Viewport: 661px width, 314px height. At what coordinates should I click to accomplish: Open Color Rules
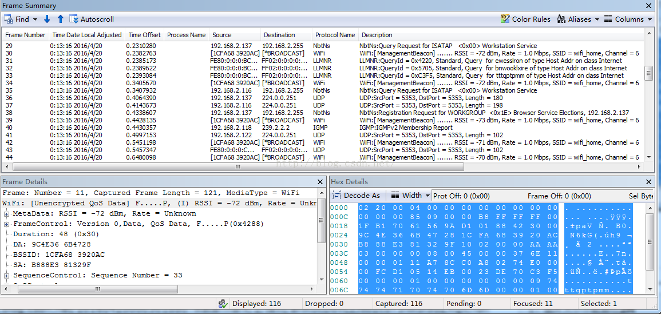pos(525,19)
